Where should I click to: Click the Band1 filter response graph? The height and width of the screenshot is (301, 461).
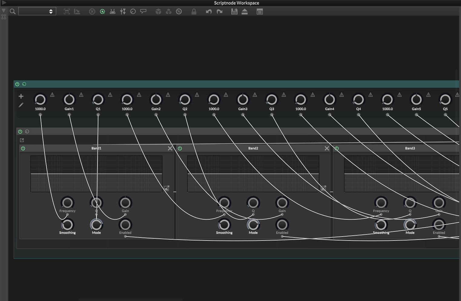click(96, 174)
